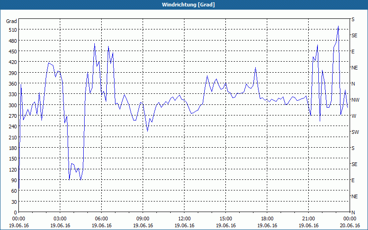Click the 60 degree tick label
368x230 pixels.
tap(14, 191)
